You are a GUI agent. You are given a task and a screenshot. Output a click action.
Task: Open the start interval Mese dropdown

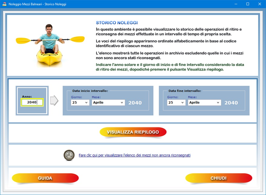point(108,103)
